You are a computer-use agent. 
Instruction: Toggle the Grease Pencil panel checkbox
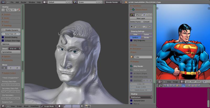pyautogui.click(x=133, y=9)
